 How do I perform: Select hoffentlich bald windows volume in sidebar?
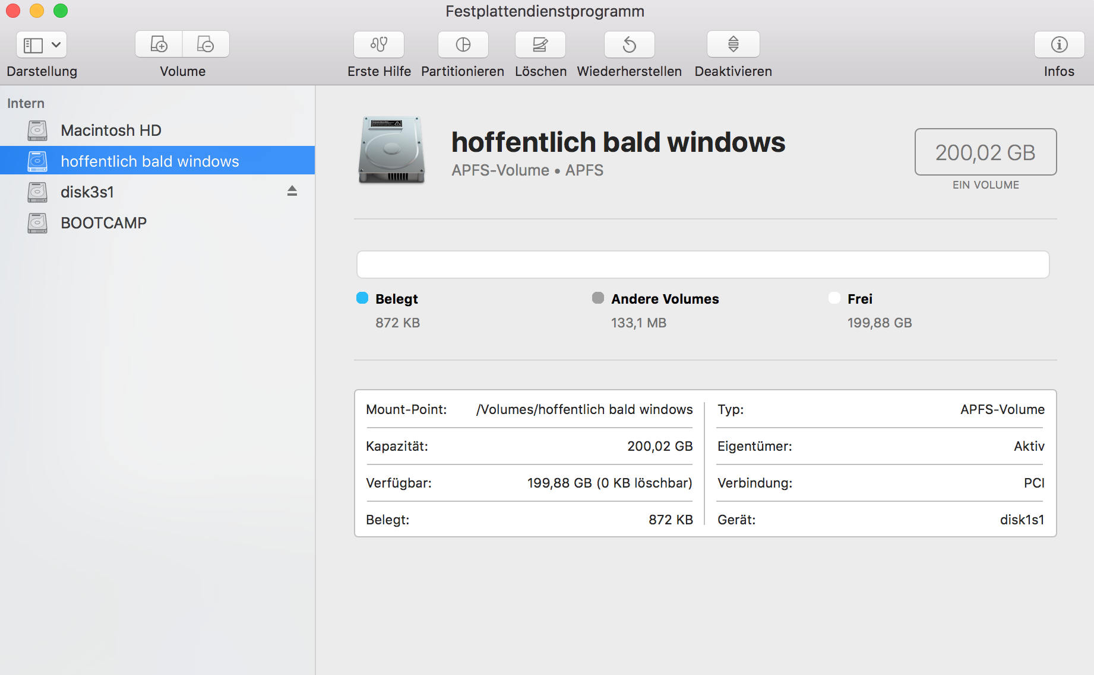[x=157, y=161]
